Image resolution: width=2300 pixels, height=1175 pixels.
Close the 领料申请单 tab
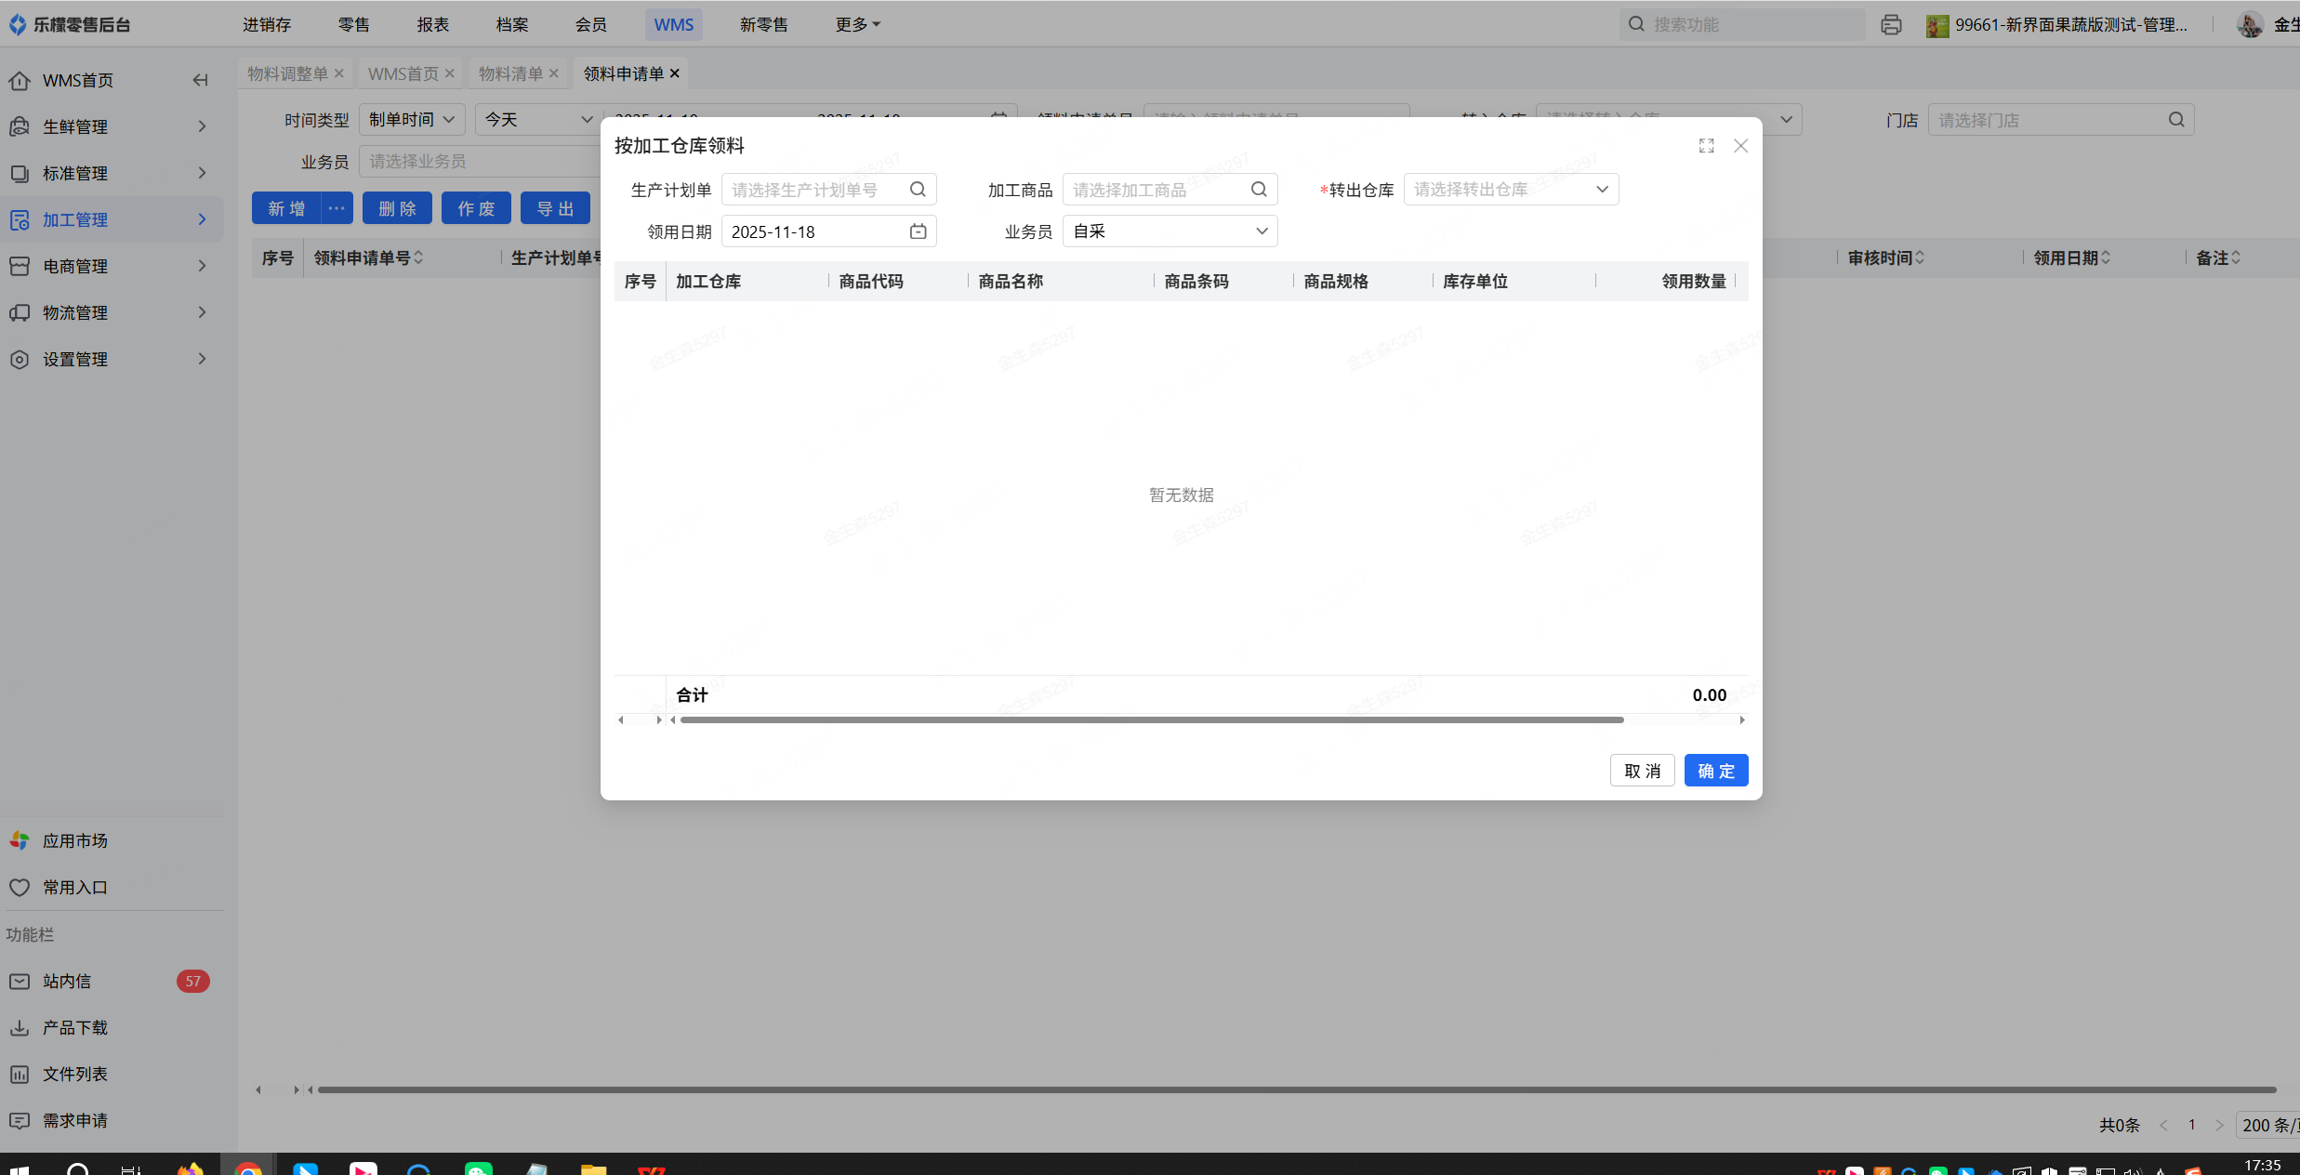pos(675,73)
